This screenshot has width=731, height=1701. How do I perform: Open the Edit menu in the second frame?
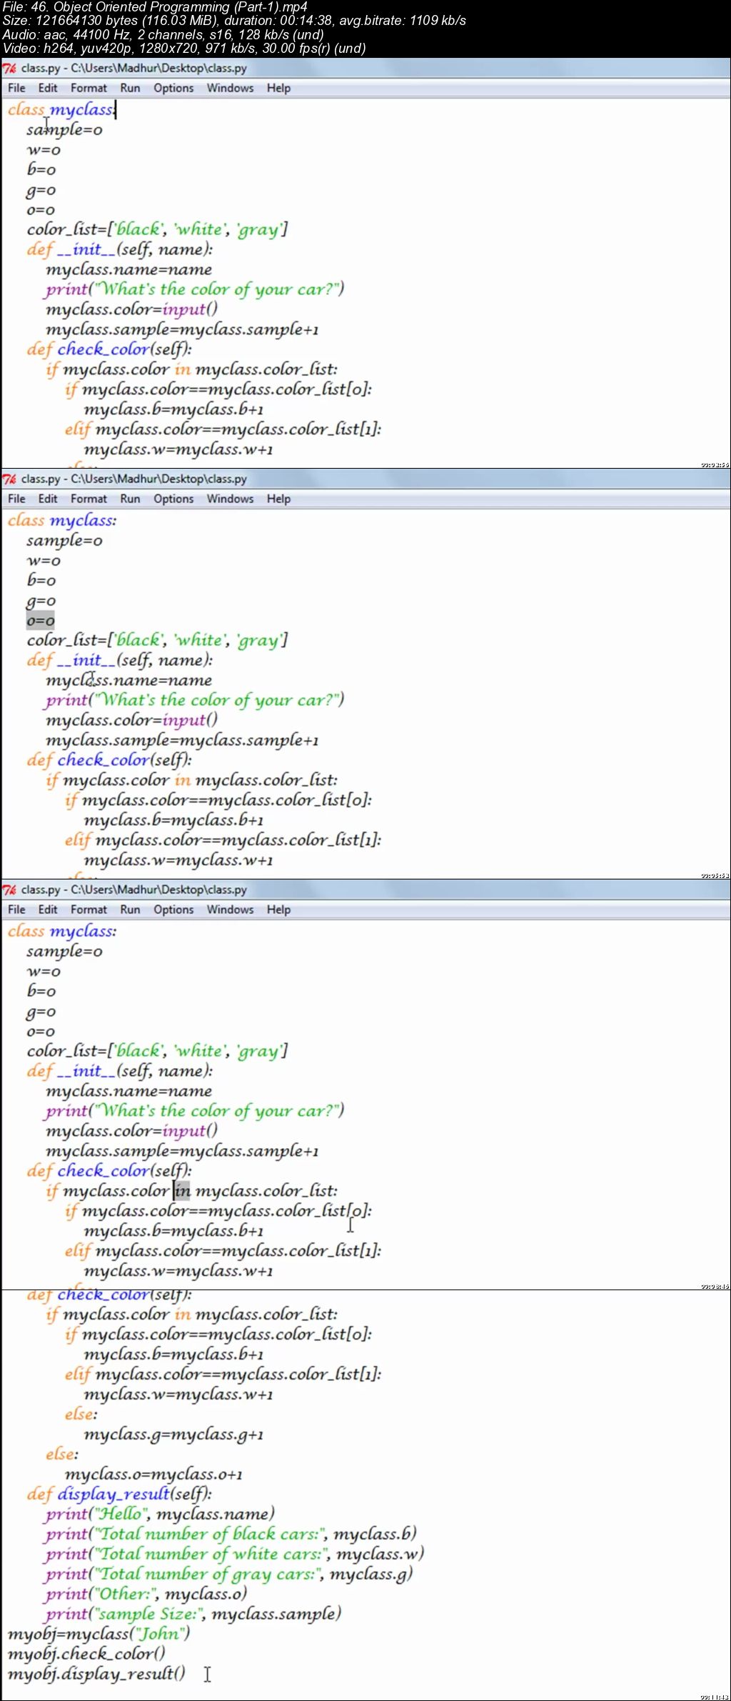[48, 499]
